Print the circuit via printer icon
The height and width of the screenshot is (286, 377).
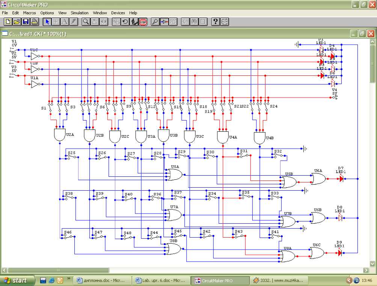[34, 22]
